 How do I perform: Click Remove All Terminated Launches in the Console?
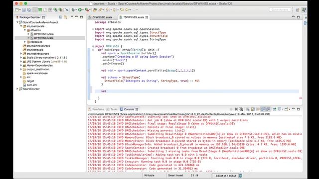pos(241,109)
